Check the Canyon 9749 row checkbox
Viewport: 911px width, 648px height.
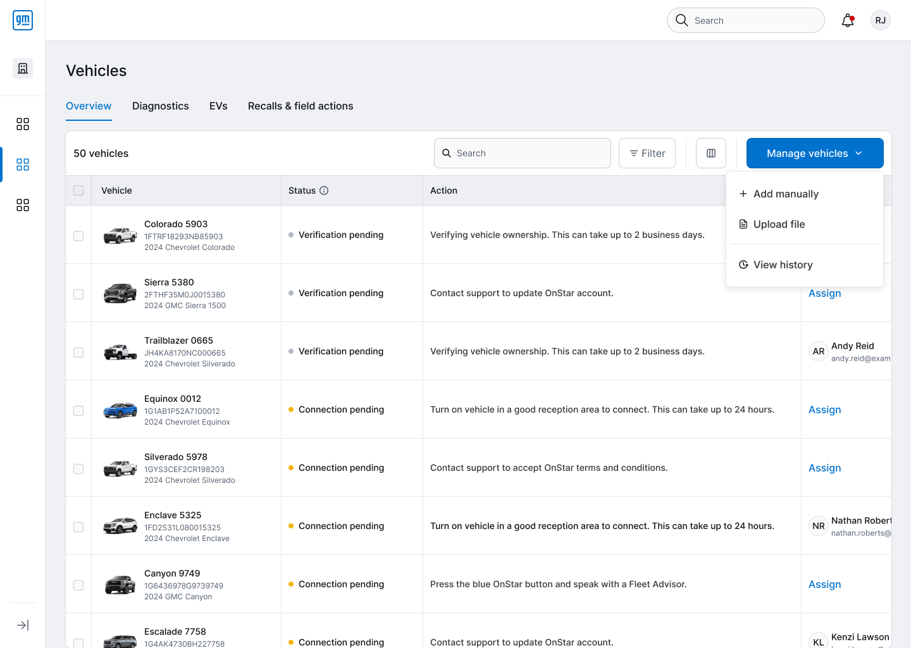78,585
